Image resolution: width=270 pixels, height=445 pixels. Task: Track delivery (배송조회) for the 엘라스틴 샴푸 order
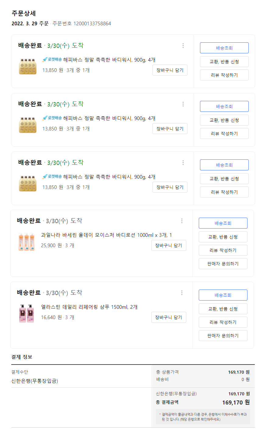coord(223,295)
